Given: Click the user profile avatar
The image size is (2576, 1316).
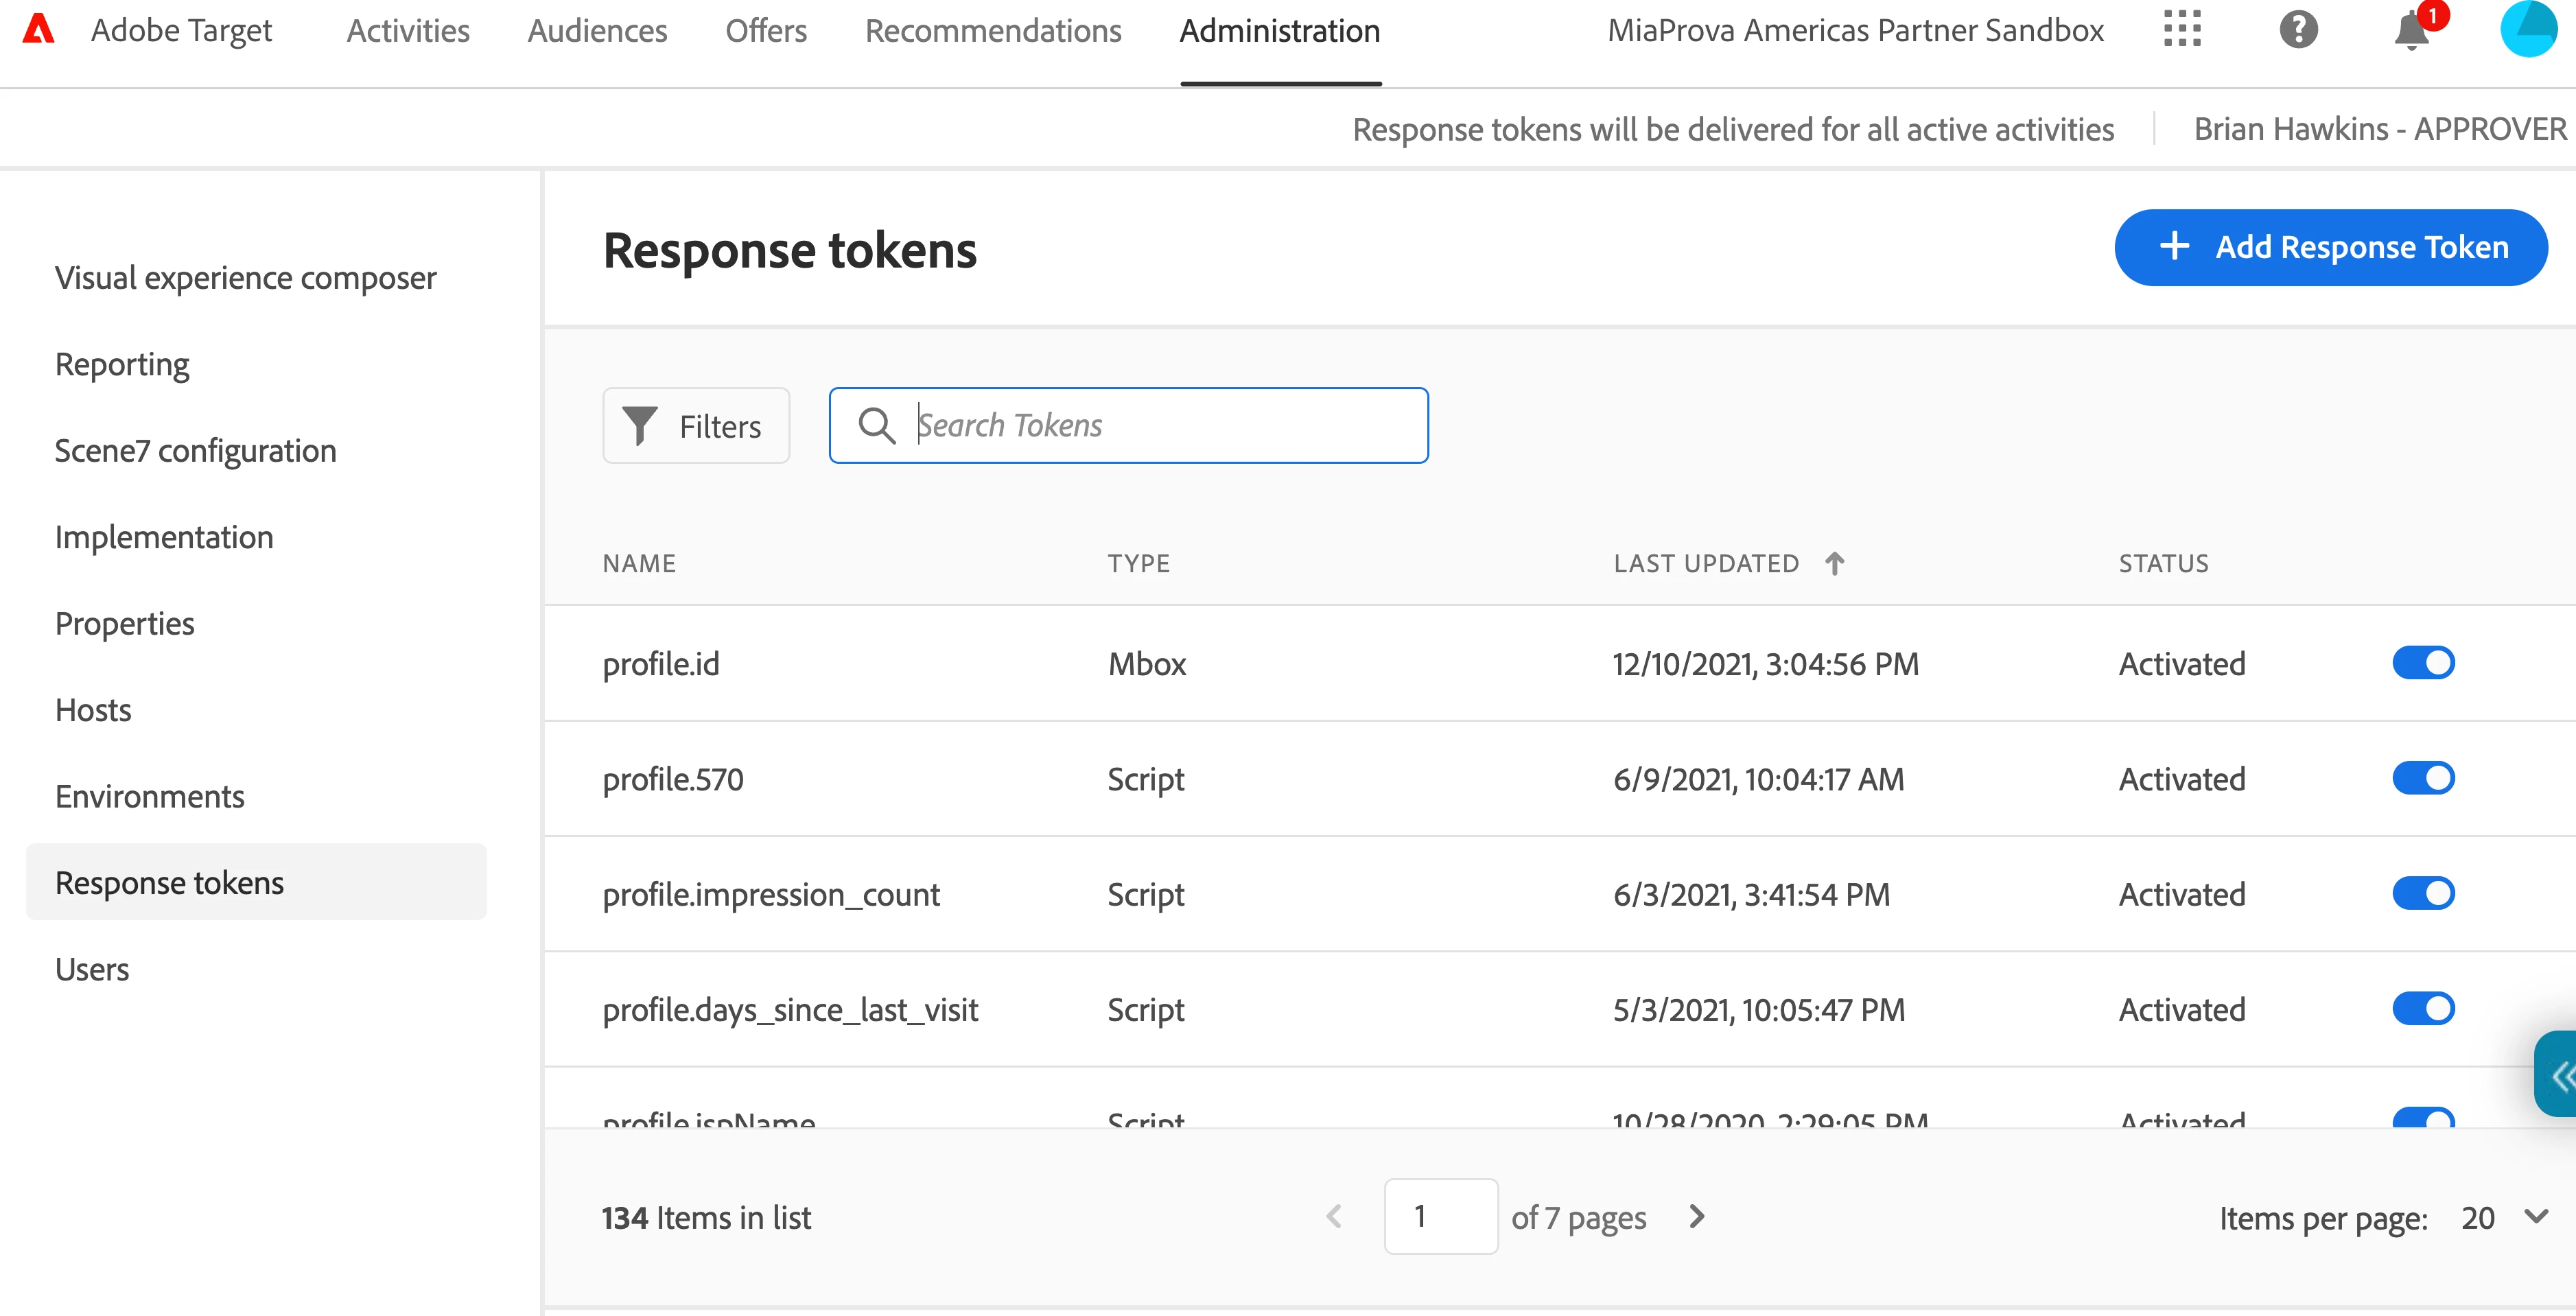Looking at the screenshot, I should (x=2527, y=30).
